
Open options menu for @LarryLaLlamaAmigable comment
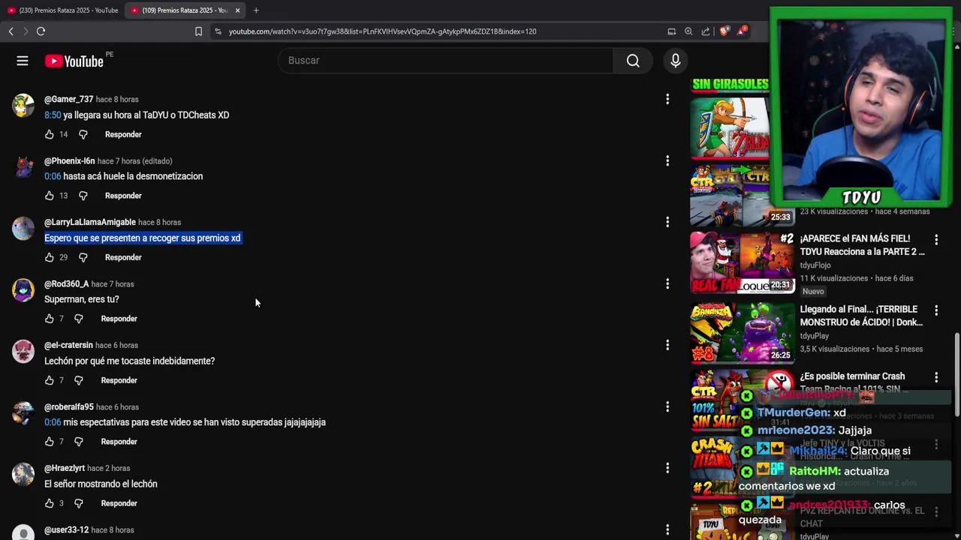click(x=667, y=222)
